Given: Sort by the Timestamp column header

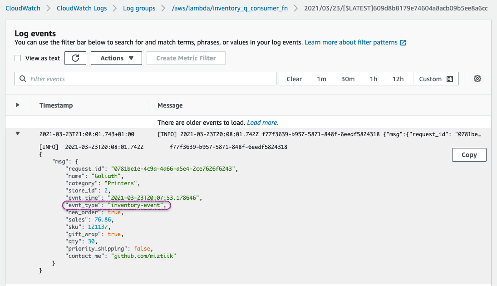Looking at the screenshot, I should [56, 105].
